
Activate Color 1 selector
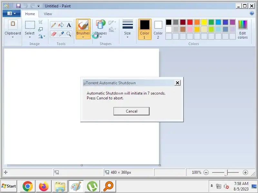tap(144, 29)
